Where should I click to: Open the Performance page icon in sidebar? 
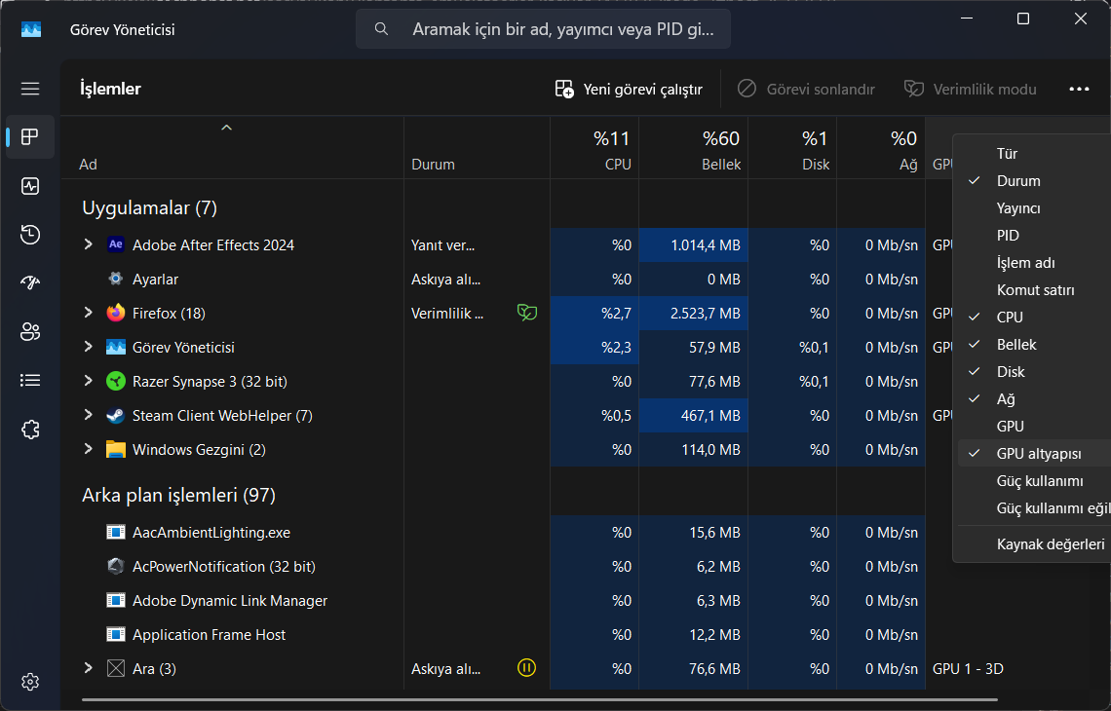pyautogui.click(x=30, y=186)
